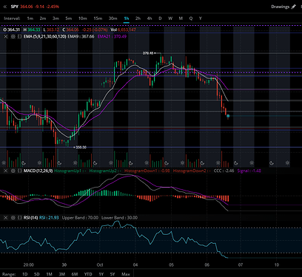Open the EMA script braces icon
Screen dimensions: 302x277
pyautogui.click(x=19, y=36)
